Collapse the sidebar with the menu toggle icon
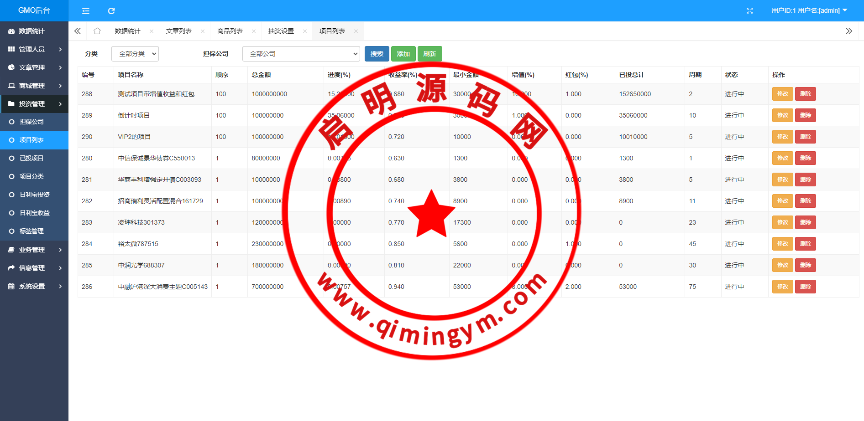This screenshot has height=421, width=864. point(86,11)
